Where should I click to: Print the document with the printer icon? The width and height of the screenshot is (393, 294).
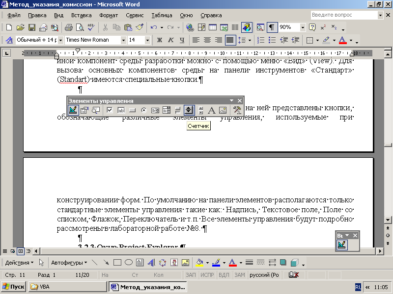pyautogui.click(x=68, y=27)
